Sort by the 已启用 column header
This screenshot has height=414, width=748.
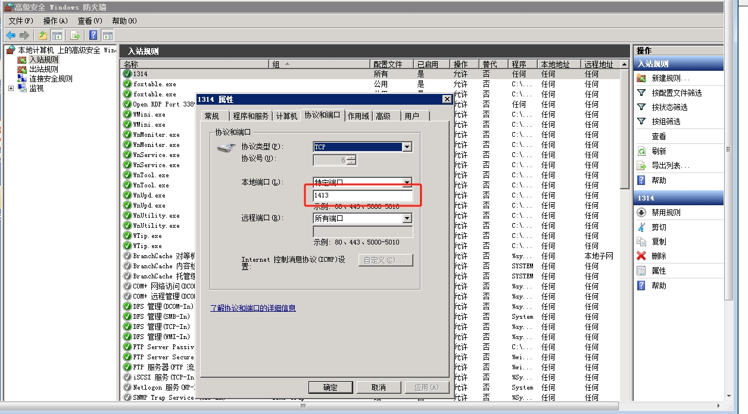[x=432, y=64]
